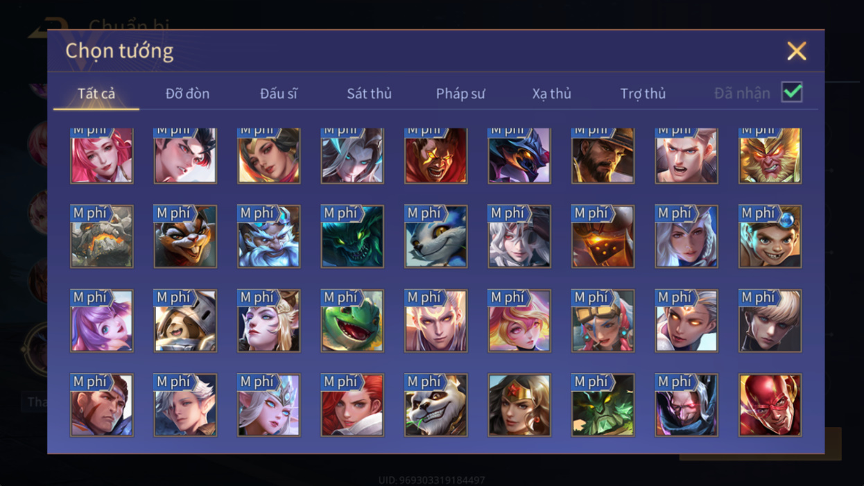Choose the rock golem hero portrait
The height and width of the screenshot is (486, 864).
tap(101, 236)
